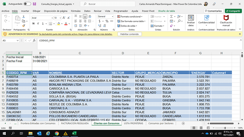Open the General number format dropdown
Viewport: 244px width, 137px height.
[112, 17]
